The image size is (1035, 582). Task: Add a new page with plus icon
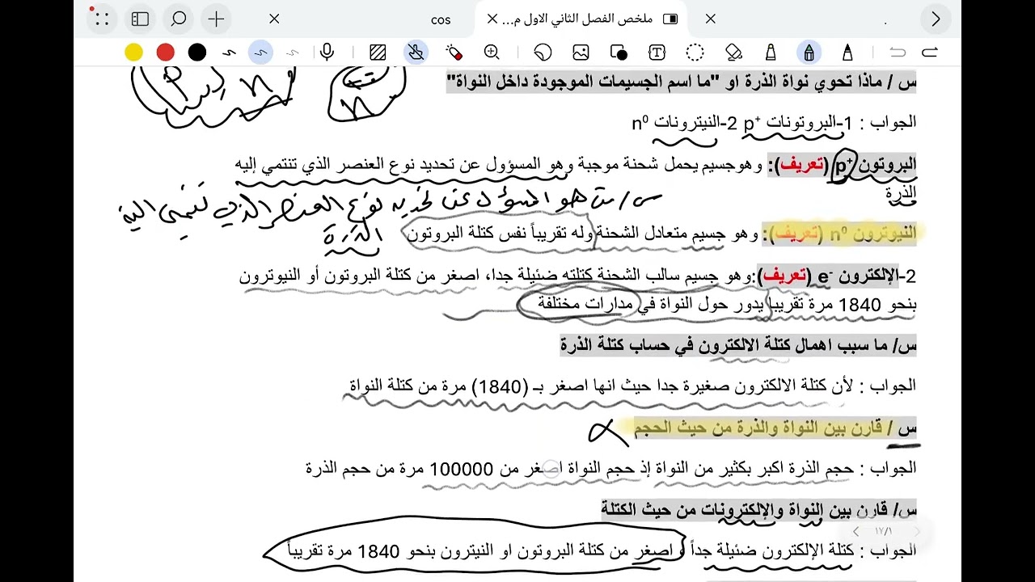(216, 19)
